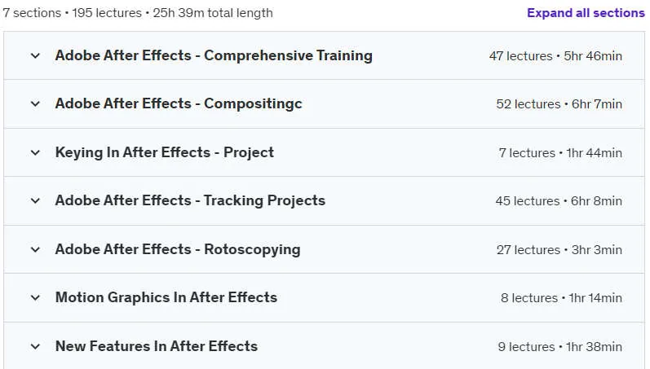Expand Keying In After Effects chevron
The image size is (650, 369).
tap(35, 152)
